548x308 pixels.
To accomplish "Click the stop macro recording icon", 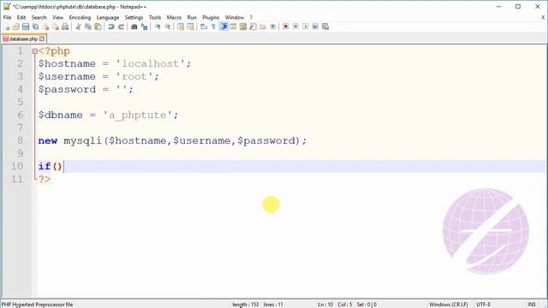I will click(295, 27).
